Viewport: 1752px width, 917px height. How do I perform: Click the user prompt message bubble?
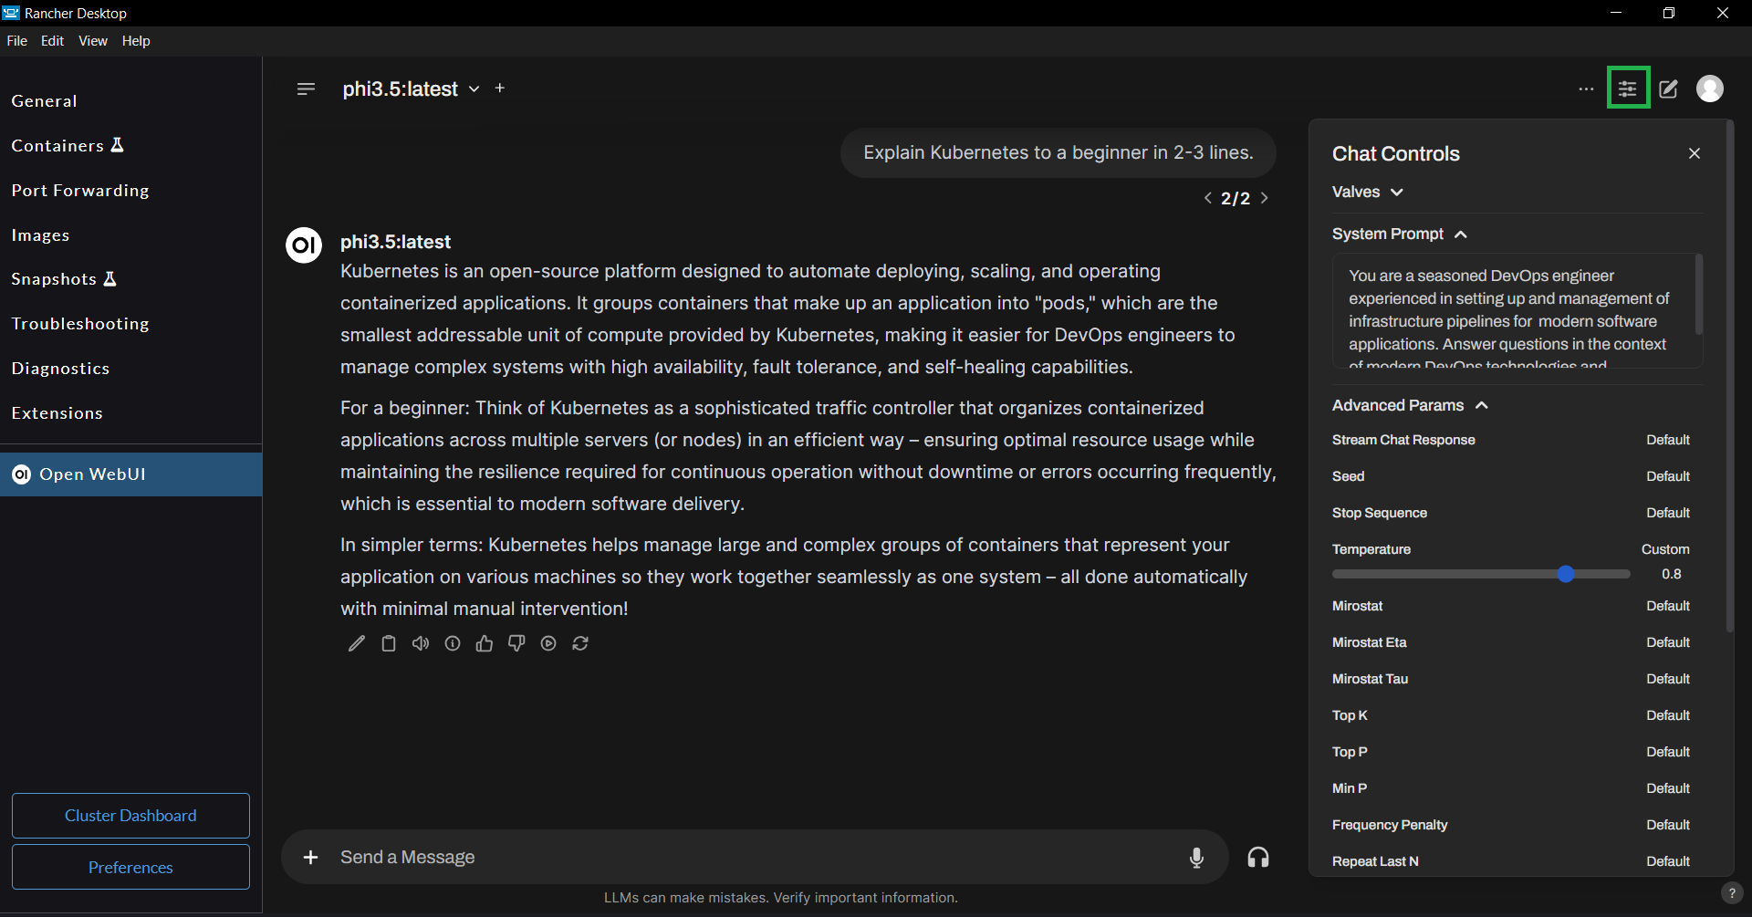coord(1058,152)
